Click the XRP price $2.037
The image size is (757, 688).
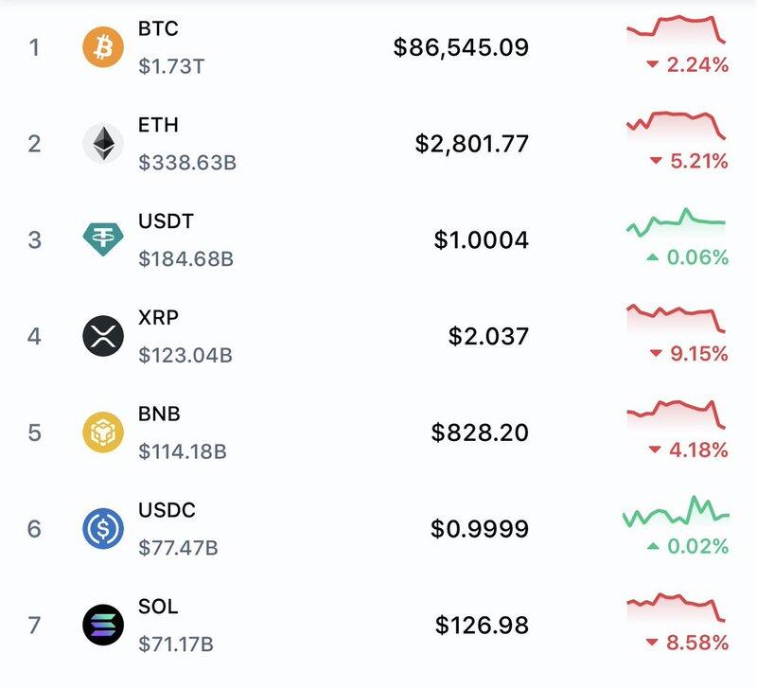coord(488,336)
